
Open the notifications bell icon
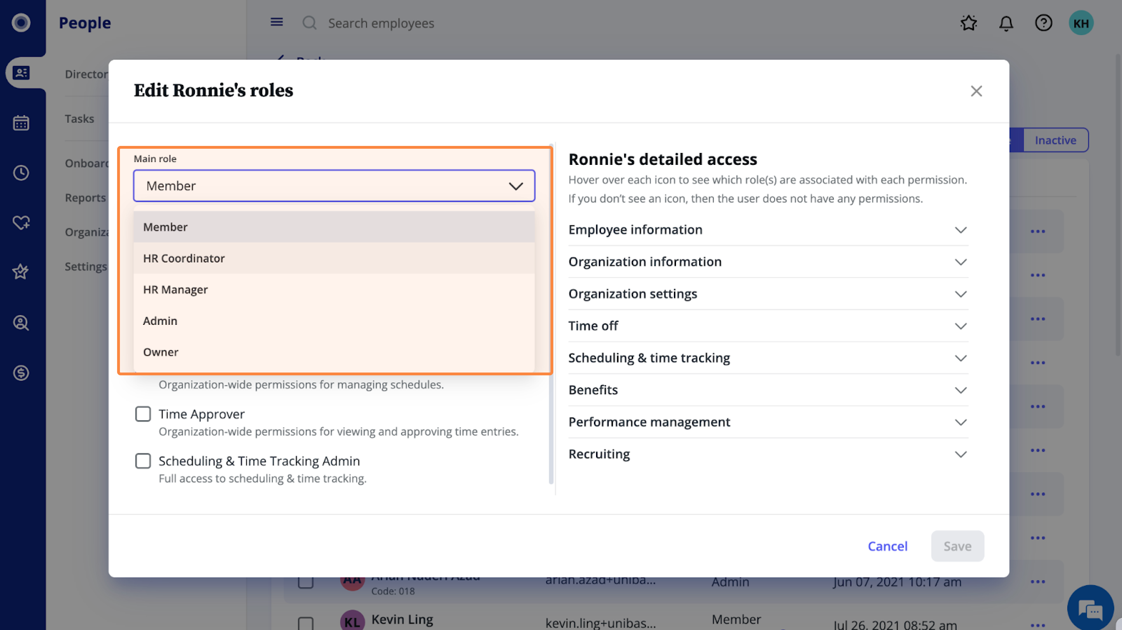point(1006,23)
